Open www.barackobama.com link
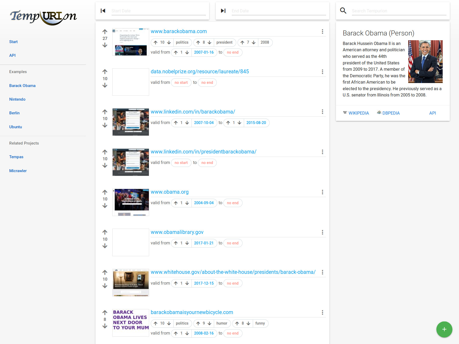459x344 pixels. (179, 31)
